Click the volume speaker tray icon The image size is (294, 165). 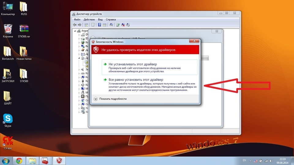[271, 161]
